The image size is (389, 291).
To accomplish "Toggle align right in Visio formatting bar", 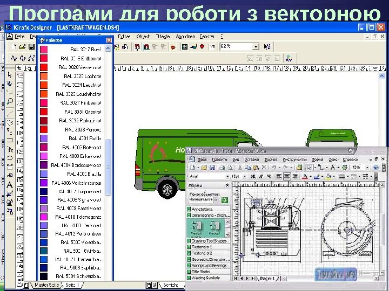I will (x=295, y=176).
